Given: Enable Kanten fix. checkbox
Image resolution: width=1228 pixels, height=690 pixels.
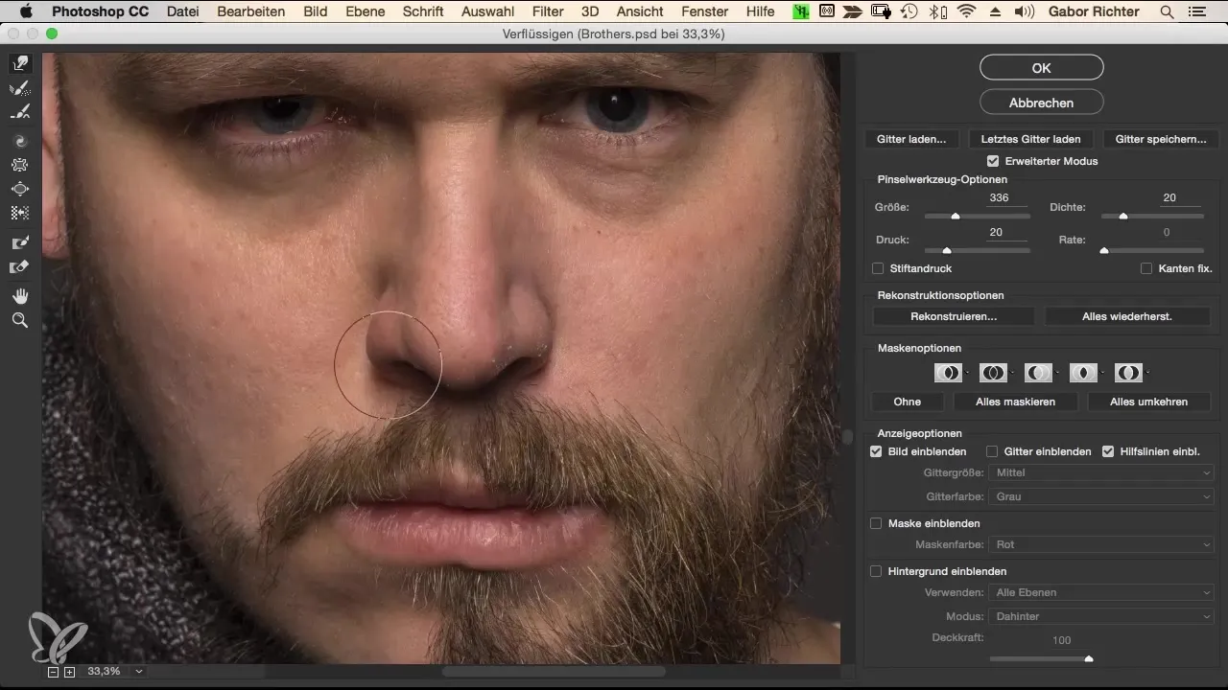Looking at the screenshot, I should pyautogui.click(x=1146, y=268).
